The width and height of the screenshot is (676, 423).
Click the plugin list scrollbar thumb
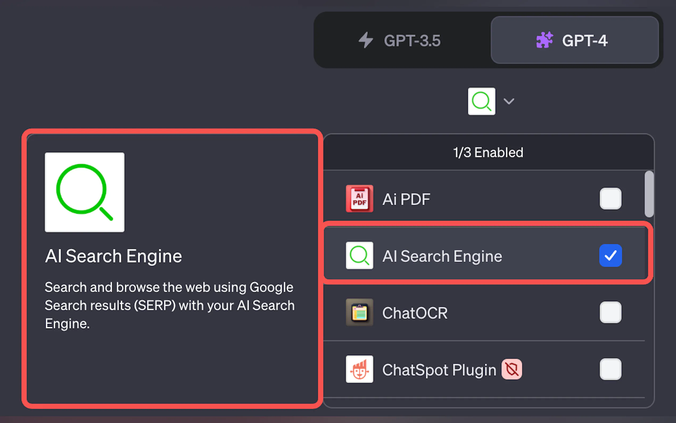pyautogui.click(x=649, y=194)
